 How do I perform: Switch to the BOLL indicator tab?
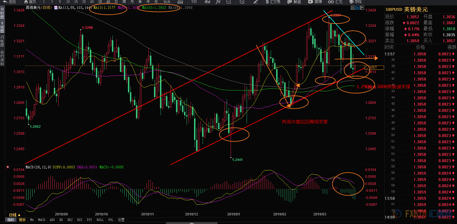pos(100,220)
